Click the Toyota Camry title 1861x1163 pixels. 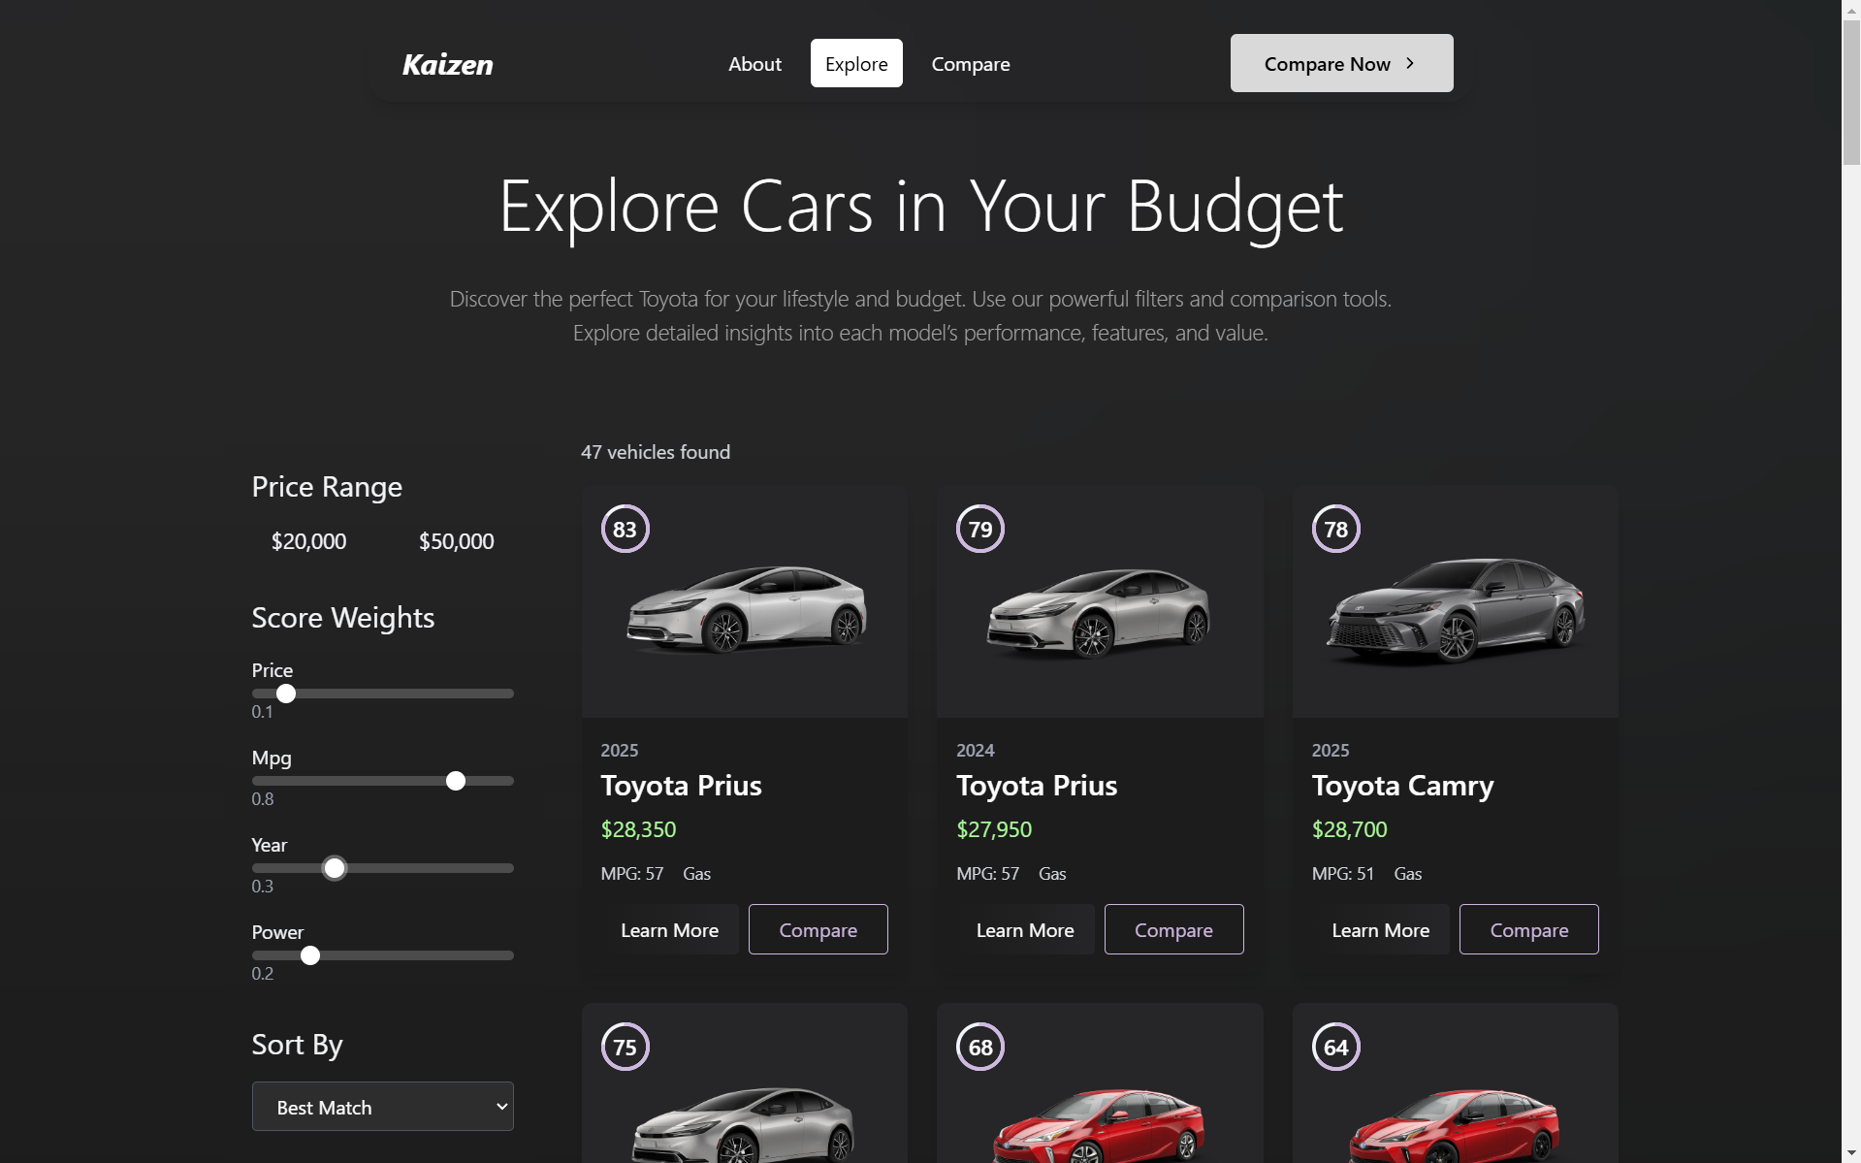tap(1402, 785)
